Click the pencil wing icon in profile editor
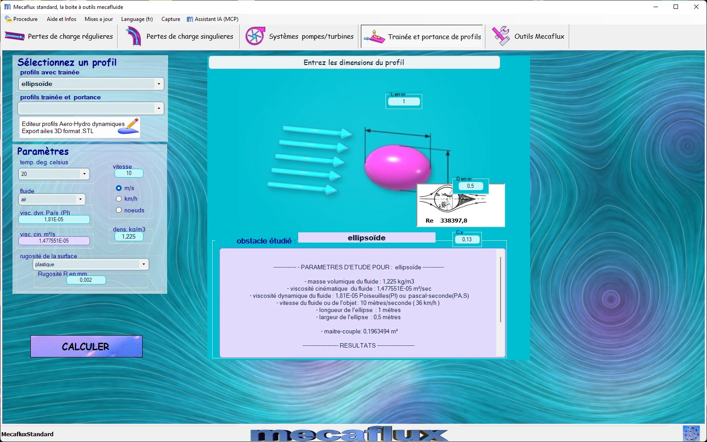Image resolution: width=707 pixels, height=442 pixels. click(x=129, y=126)
